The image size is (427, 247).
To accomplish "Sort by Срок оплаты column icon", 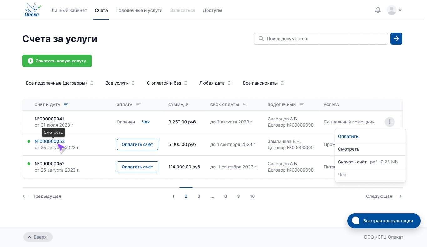I will pos(244,105).
